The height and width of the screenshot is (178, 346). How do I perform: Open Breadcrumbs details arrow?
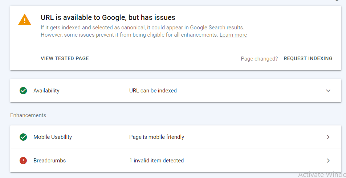pos(328,161)
